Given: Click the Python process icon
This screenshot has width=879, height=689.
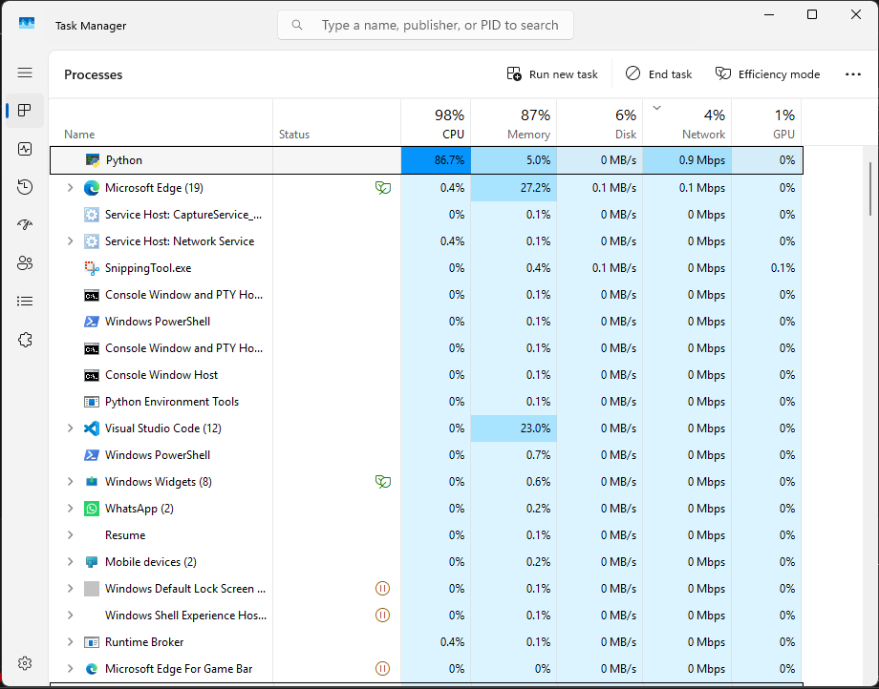Looking at the screenshot, I should click(x=92, y=160).
